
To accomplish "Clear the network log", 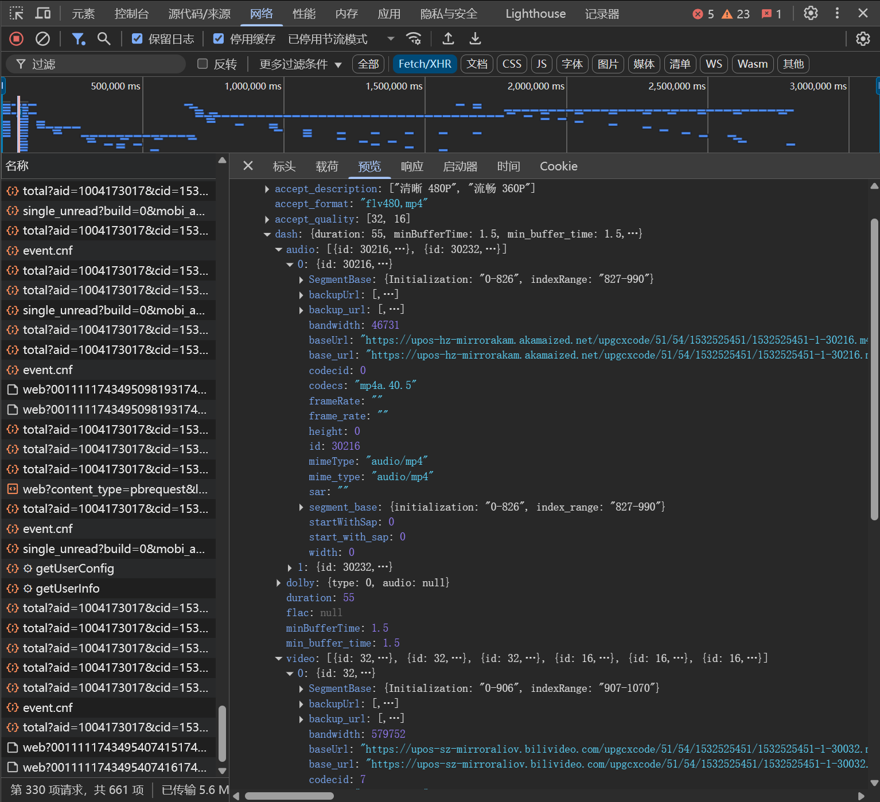I will tap(42, 39).
